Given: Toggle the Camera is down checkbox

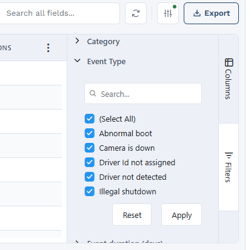Looking at the screenshot, I should tap(90, 148).
